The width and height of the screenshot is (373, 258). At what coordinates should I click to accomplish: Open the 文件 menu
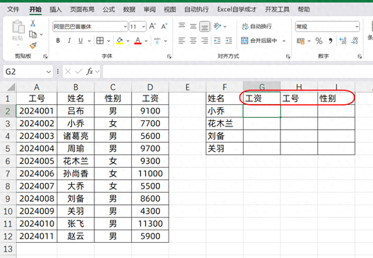[13, 9]
